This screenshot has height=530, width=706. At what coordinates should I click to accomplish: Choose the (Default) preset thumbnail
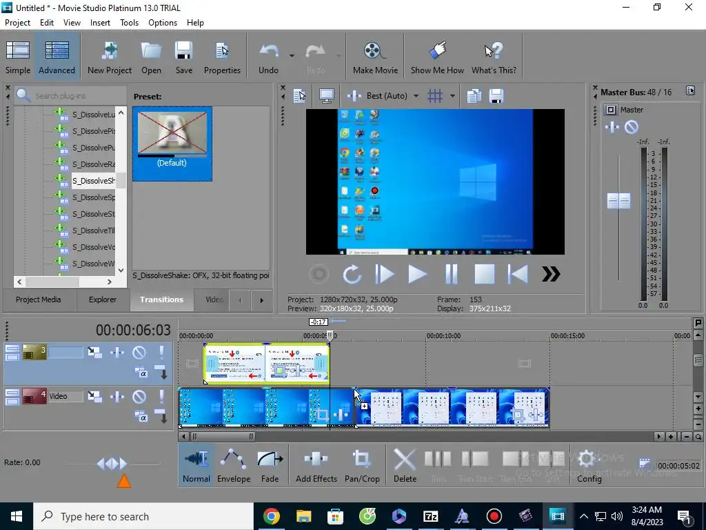click(172, 144)
